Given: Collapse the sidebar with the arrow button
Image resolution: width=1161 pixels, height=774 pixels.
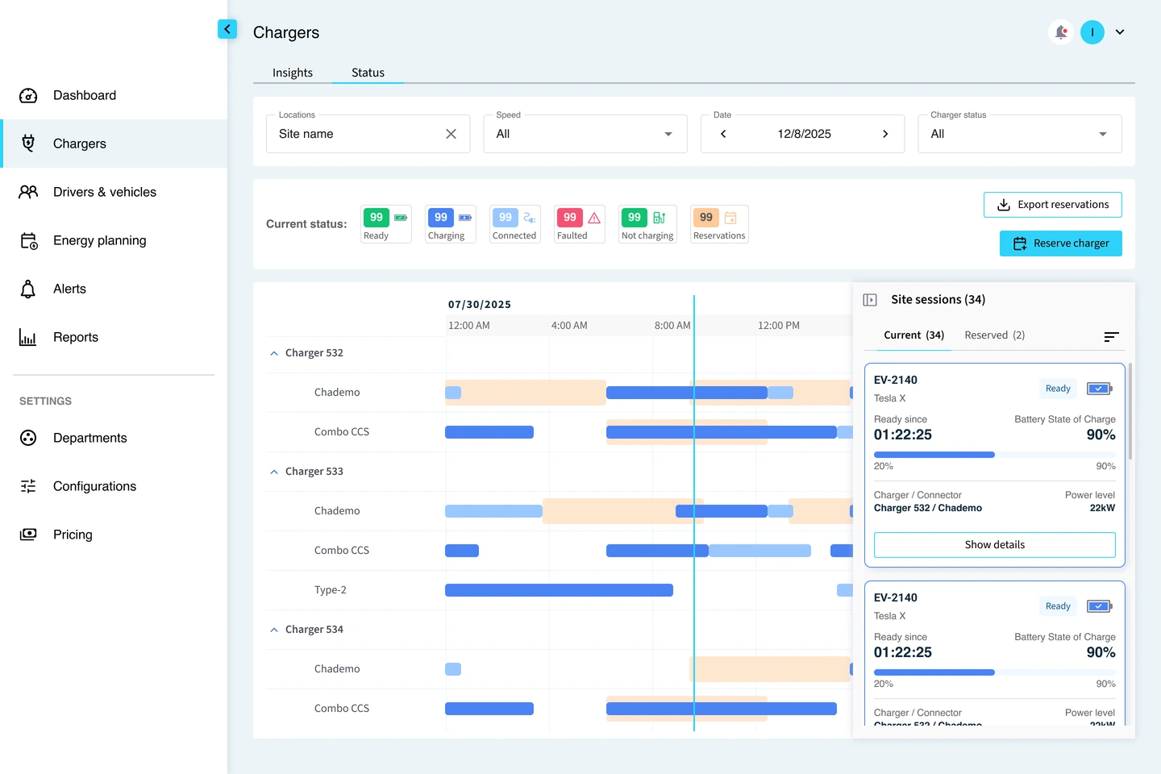Looking at the screenshot, I should [x=227, y=29].
